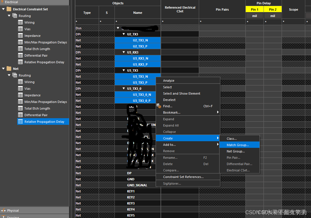This screenshot has width=311, height=218.
Task: Select Total Etch Length under Net routing
Action: coord(37,108)
